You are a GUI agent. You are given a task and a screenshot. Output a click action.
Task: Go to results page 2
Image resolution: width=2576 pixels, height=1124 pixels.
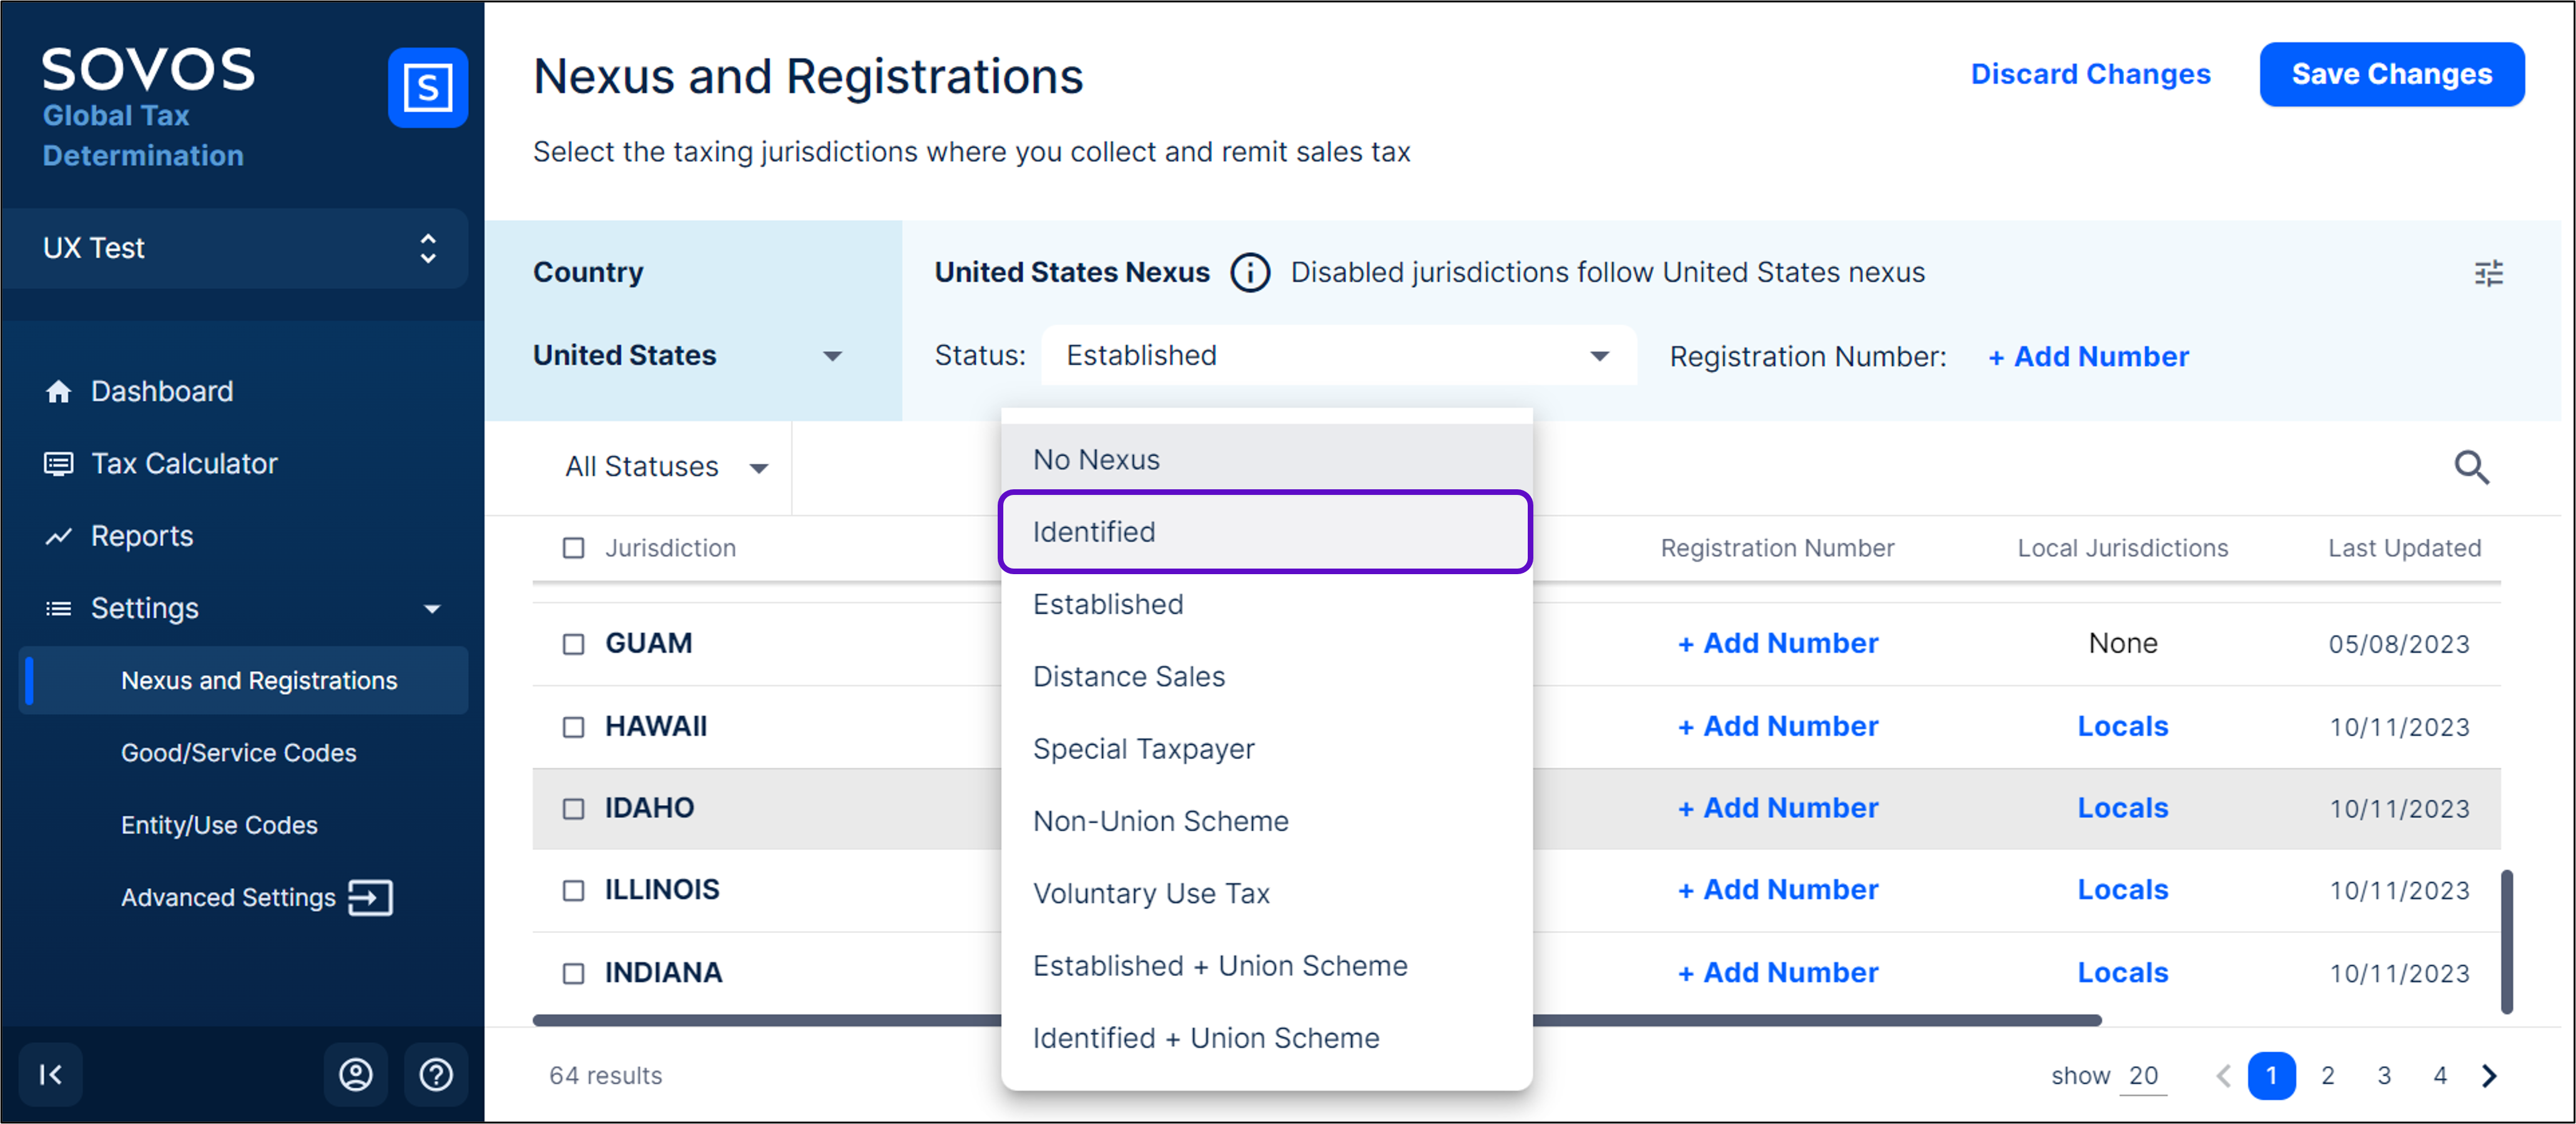2328,1076
